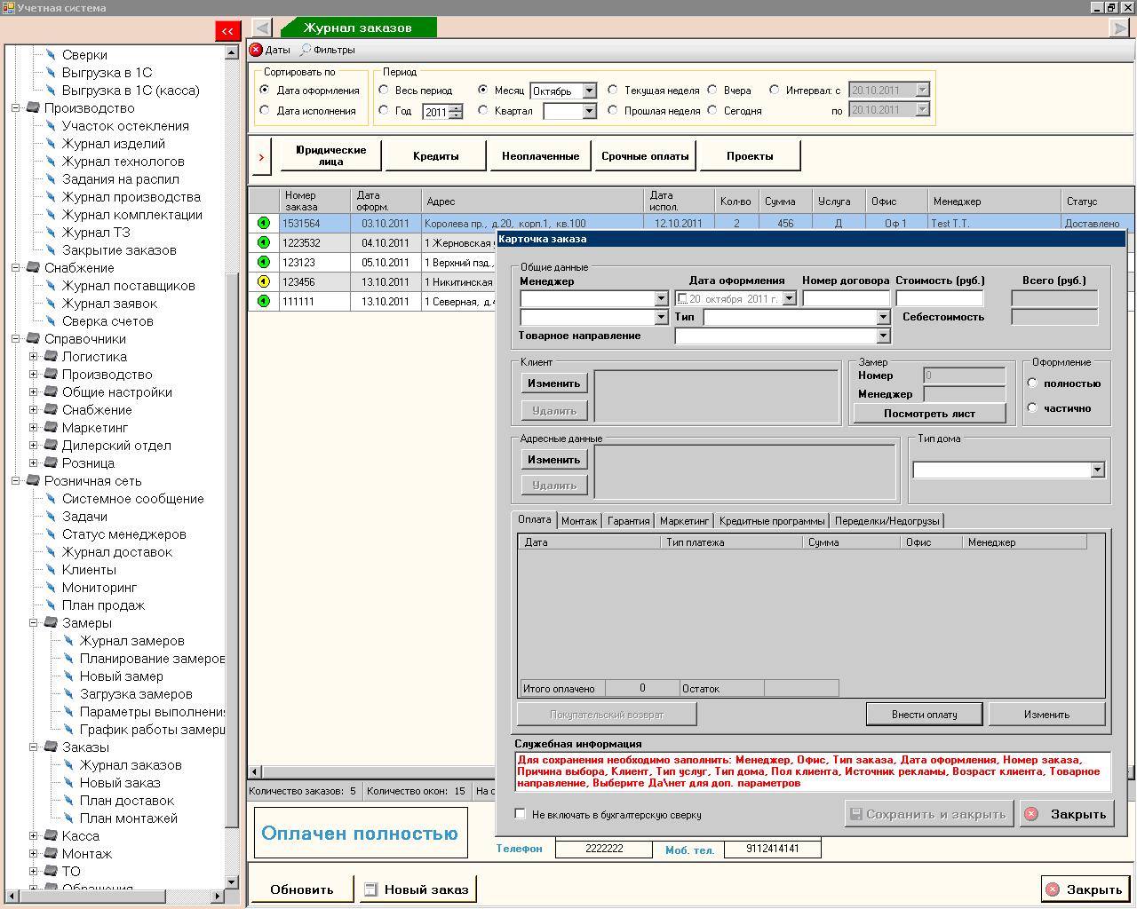This screenshot has height=909, width=1137.
Task: Click the yellow status icon beside order 123456
Action: (x=263, y=281)
